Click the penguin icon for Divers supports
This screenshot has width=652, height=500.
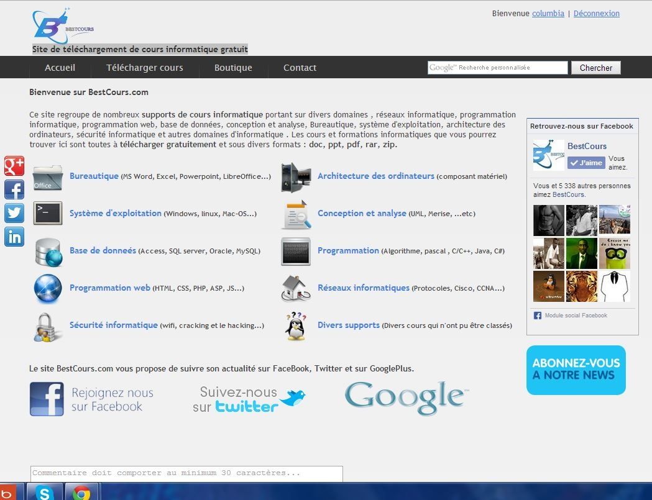click(296, 326)
